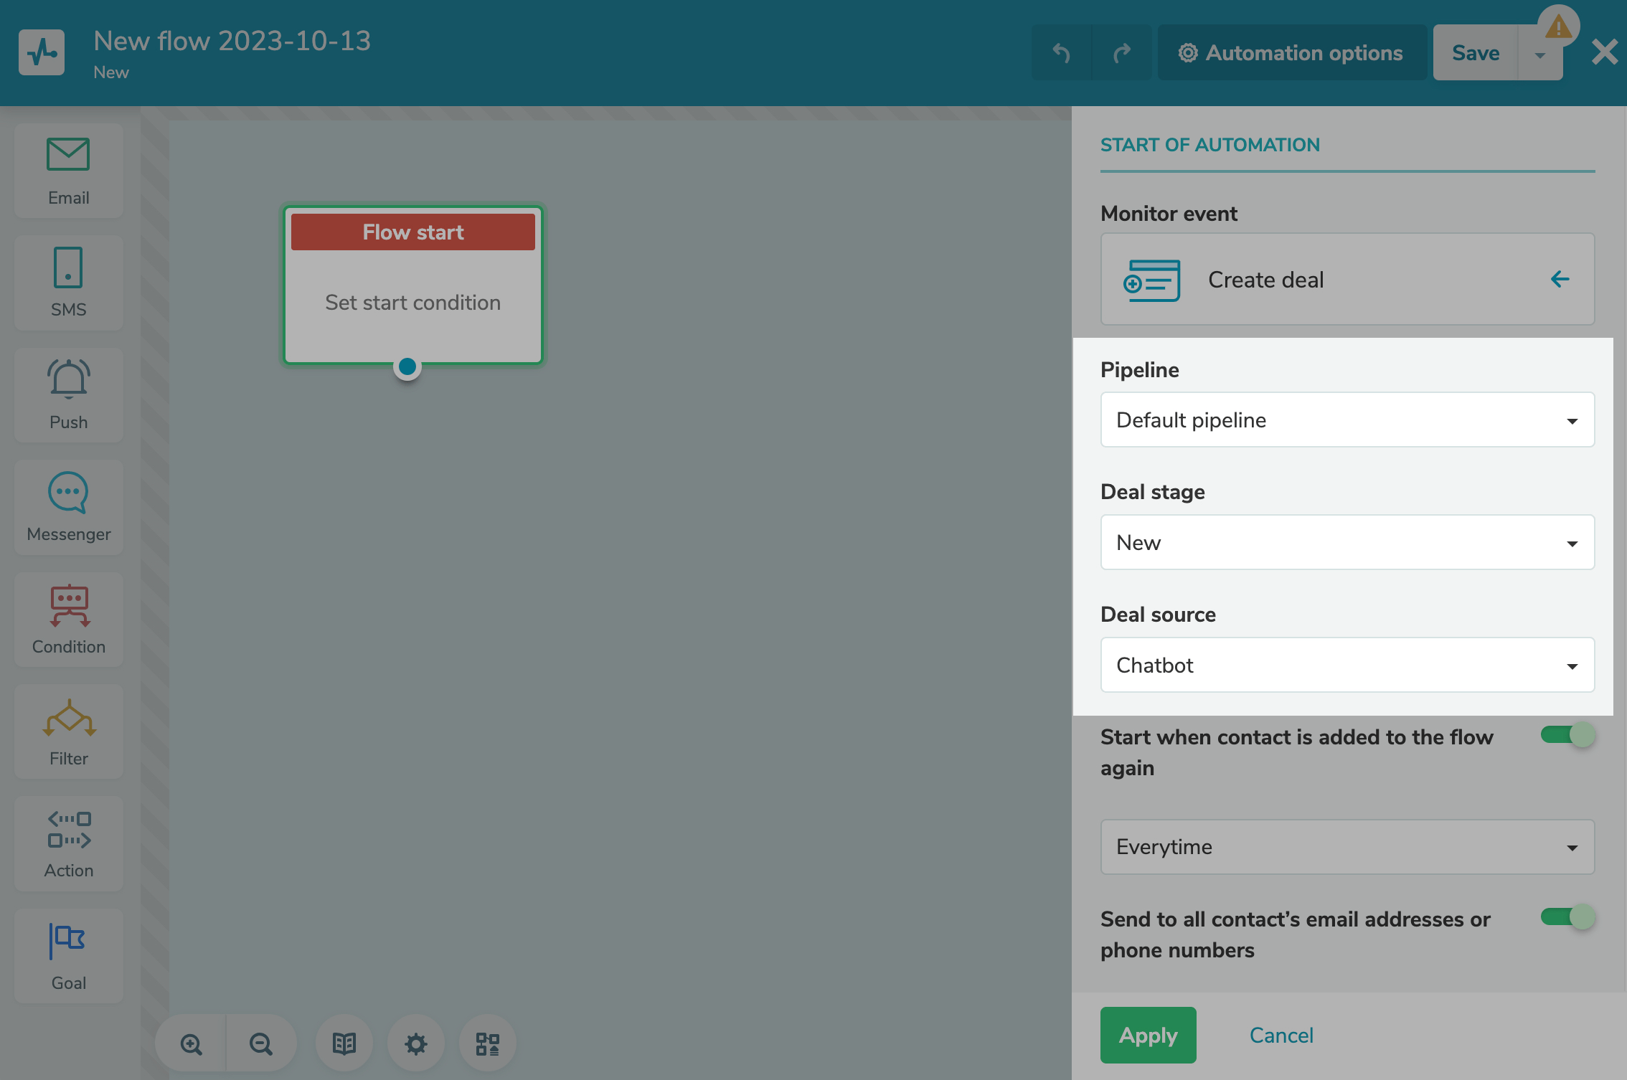Click the Cancel link
Image resolution: width=1627 pixels, height=1080 pixels.
tap(1281, 1035)
